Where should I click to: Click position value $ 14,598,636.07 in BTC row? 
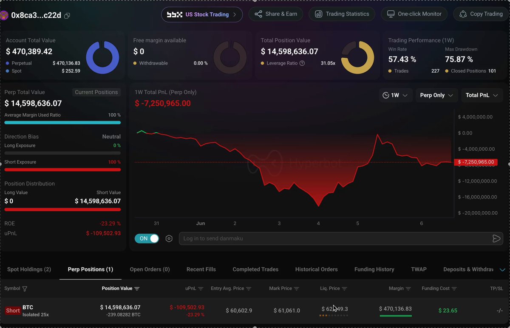click(120, 307)
